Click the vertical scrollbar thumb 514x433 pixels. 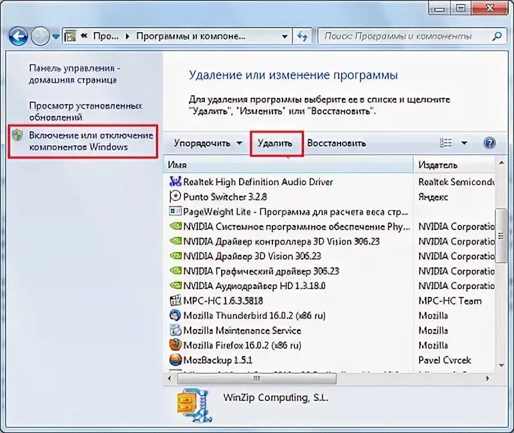click(x=501, y=235)
